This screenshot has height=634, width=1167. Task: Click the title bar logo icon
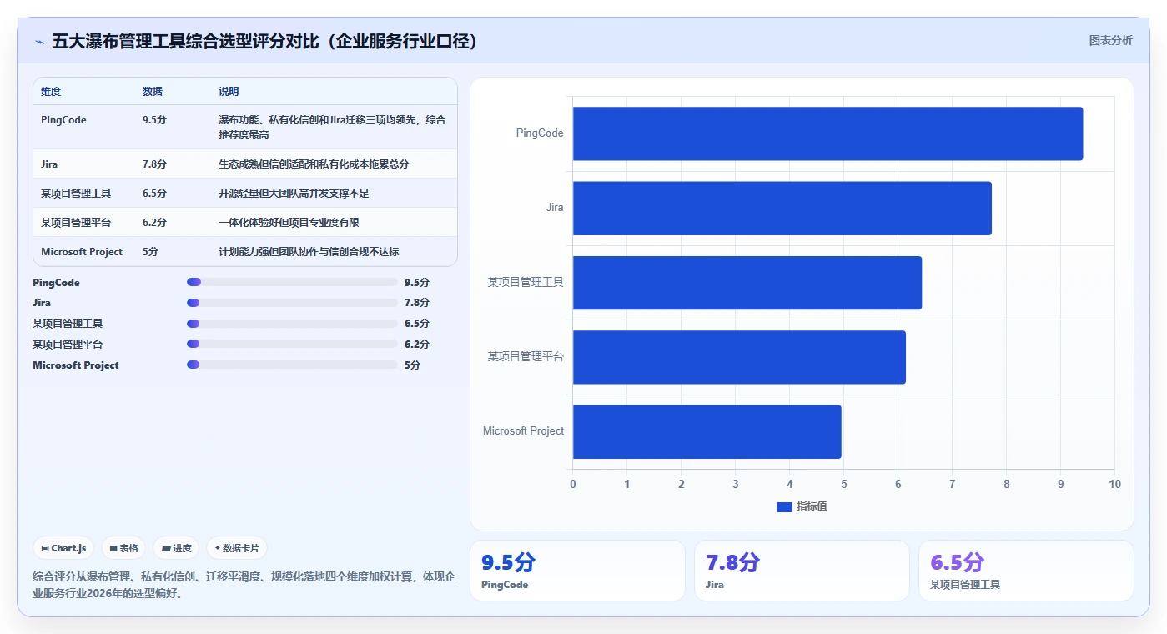(39, 42)
